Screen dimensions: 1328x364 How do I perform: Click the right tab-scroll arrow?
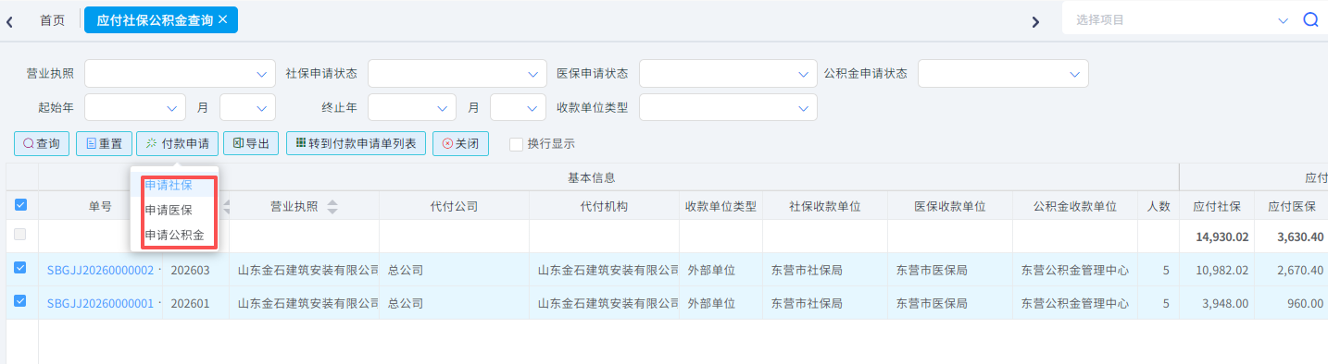(x=1035, y=21)
